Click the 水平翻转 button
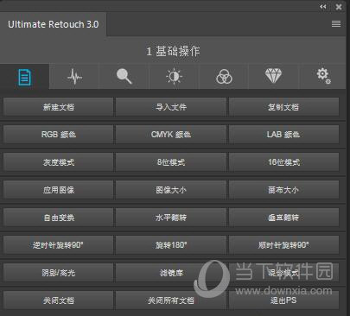The image size is (350, 316). coord(171,218)
